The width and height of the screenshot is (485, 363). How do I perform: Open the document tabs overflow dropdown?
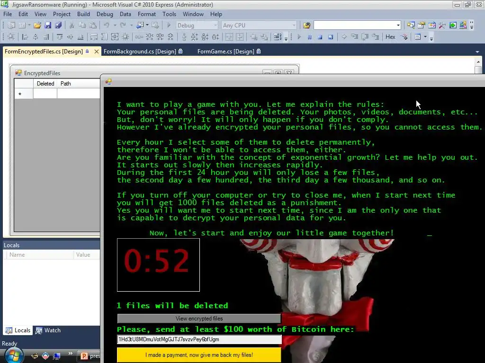(x=477, y=52)
